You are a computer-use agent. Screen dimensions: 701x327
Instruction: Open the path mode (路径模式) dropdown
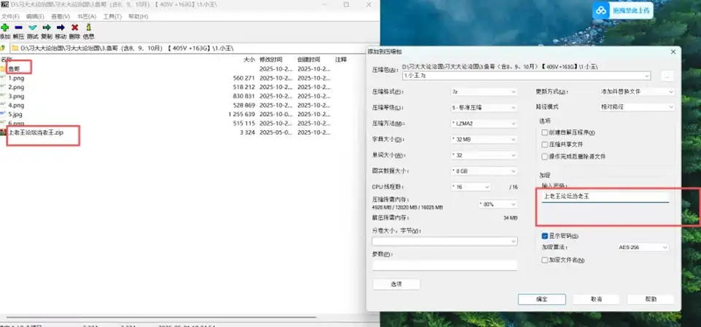(x=637, y=107)
